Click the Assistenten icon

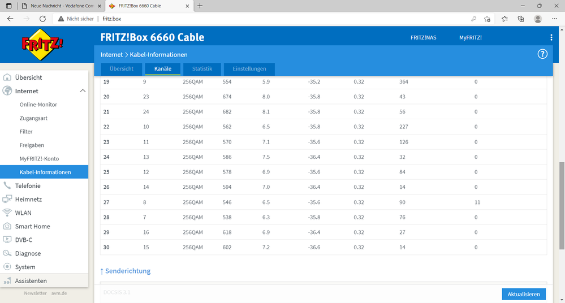click(x=7, y=280)
